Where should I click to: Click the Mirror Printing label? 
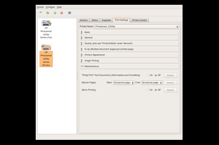(x=89, y=90)
